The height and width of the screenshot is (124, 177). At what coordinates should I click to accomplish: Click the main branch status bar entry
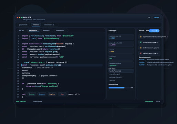[21, 102]
